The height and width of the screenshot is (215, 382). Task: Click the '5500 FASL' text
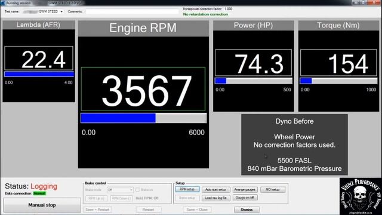pyautogui.click(x=294, y=161)
